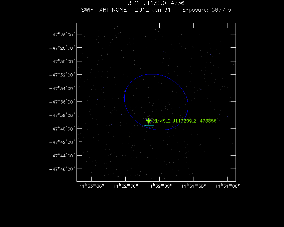Click the declination label -47°38'00"
Screen dimensions: 284x227
click(x=62, y=115)
